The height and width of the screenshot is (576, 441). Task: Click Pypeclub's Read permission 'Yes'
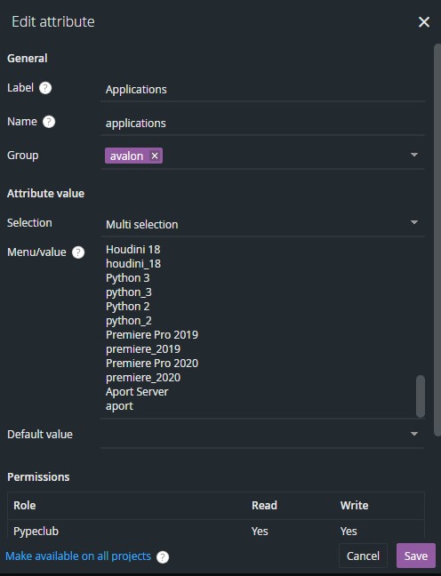[260, 532]
